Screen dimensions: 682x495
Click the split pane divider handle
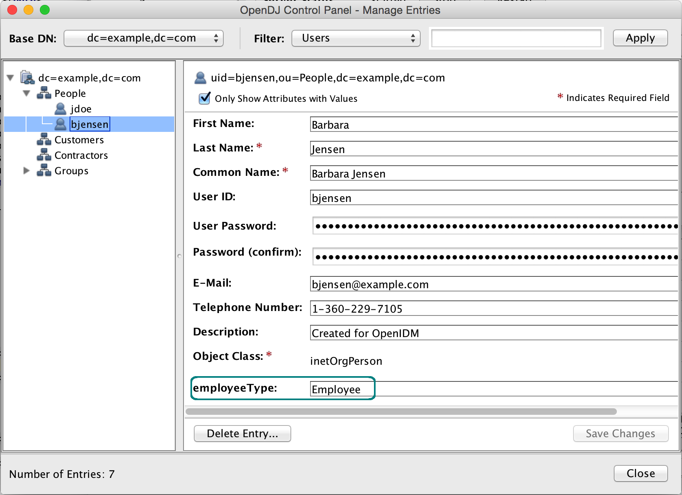(x=179, y=256)
